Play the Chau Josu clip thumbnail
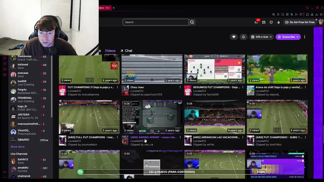 [x=152, y=69]
